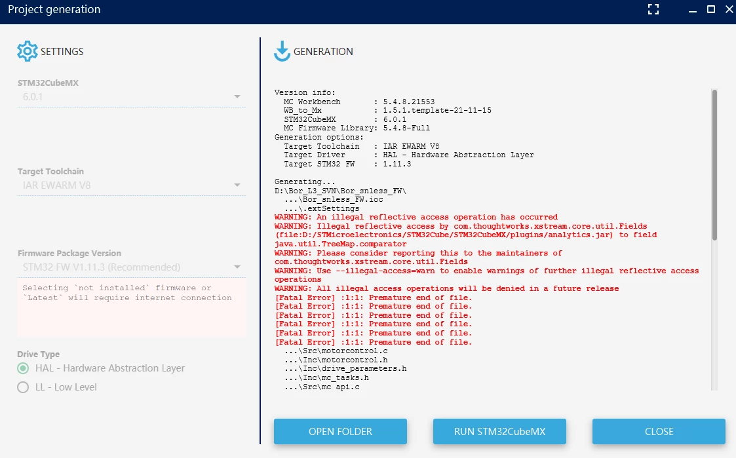Viewport: 736px width, 458px height.
Task: Click the ...\.extSettings log line
Action: pyautogui.click(x=322, y=208)
